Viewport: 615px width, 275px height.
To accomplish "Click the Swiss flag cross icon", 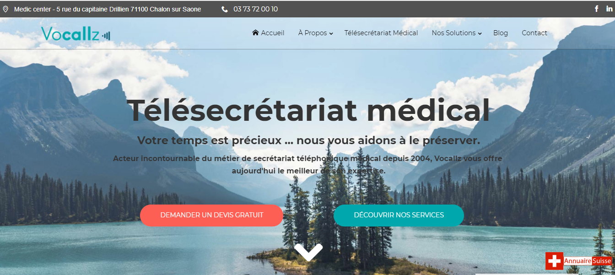I will click(554, 261).
